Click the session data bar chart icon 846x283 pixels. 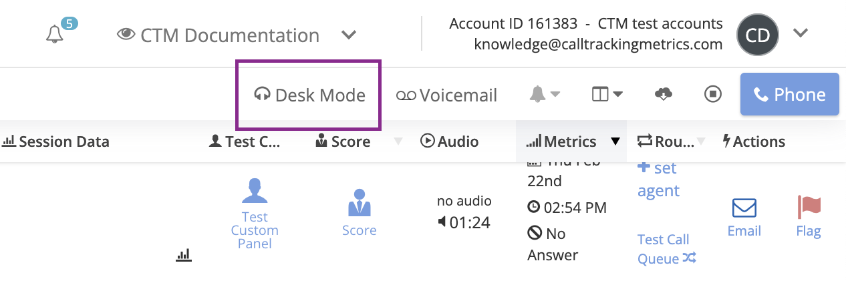tap(184, 254)
